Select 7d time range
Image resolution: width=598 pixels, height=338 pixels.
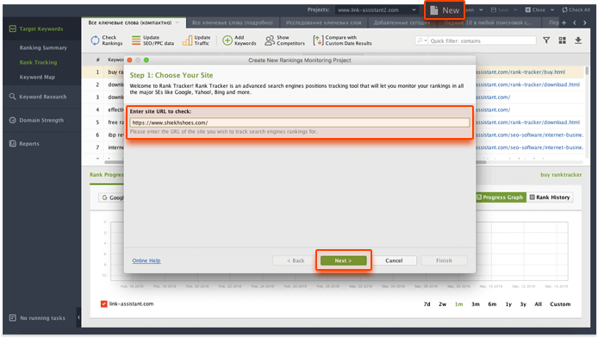pos(427,304)
